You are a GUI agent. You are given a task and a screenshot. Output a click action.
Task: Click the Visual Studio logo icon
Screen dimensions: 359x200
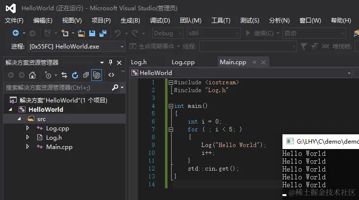[x=11, y=8]
